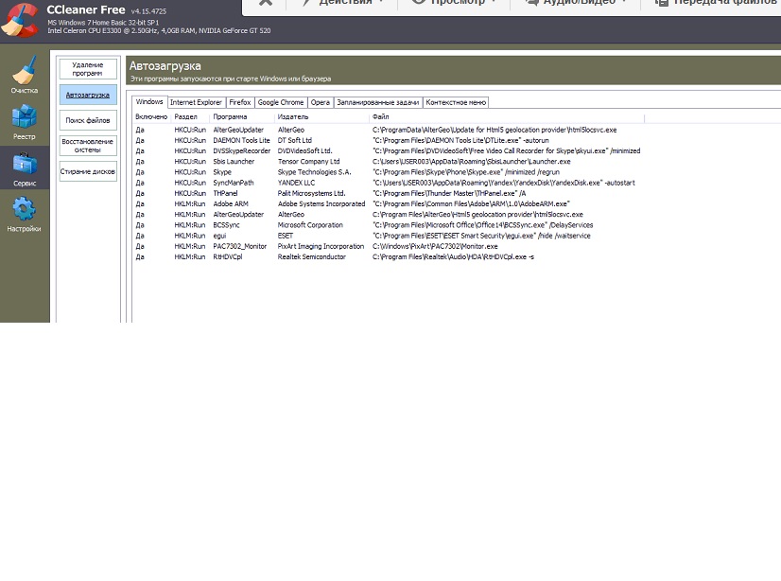Open the Восстановление системы tool
Image resolution: width=781 pixels, height=581 pixels.
coord(88,146)
